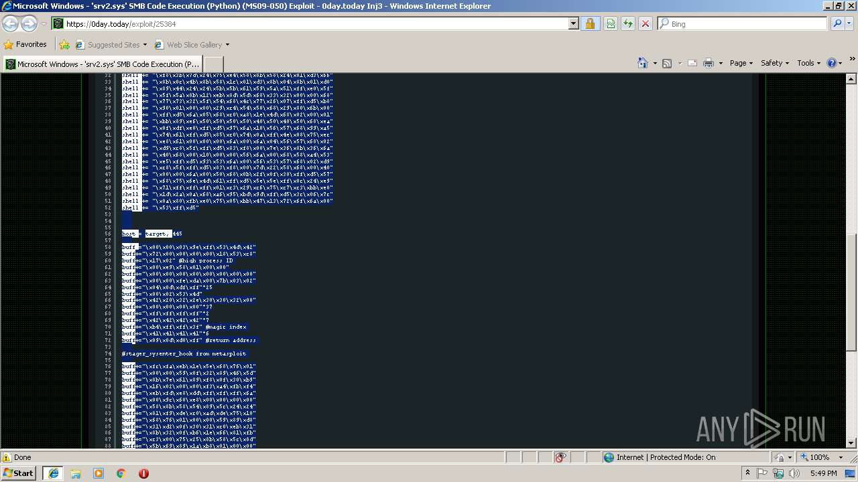The height and width of the screenshot is (482, 858).
Task: Click the vertical scrollbar down arrow
Action: click(851, 443)
